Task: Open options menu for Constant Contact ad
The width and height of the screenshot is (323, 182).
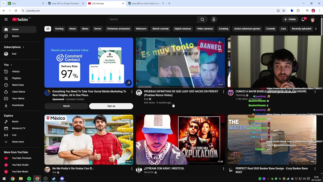Action: point(132,92)
